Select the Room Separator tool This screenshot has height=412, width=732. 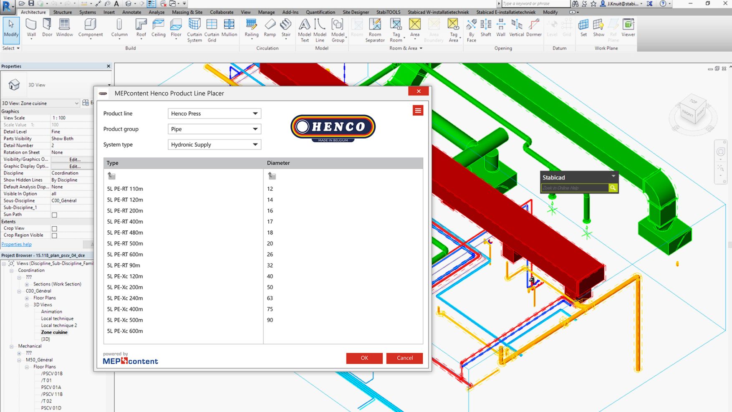click(x=375, y=30)
